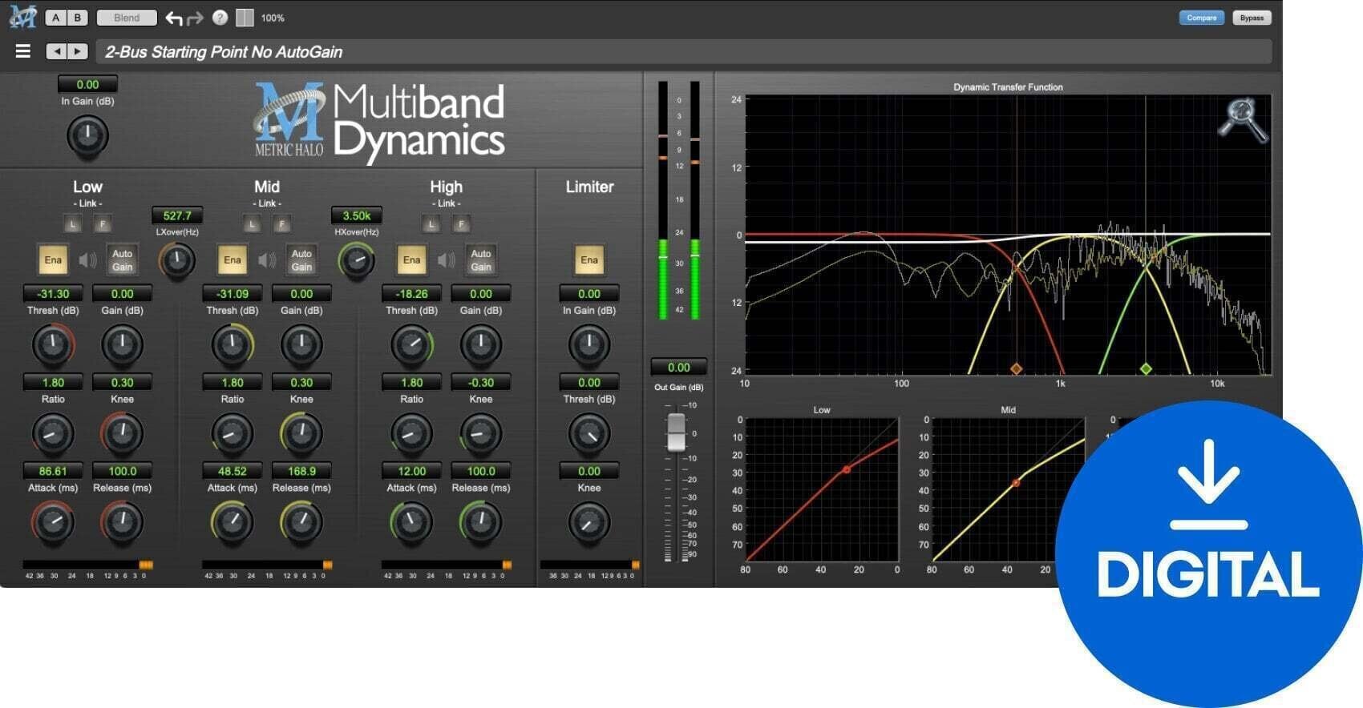Click the HXover value field 3.50k
Image resolution: width=1363 pixels, height=708 pixels.
[357, 215]
